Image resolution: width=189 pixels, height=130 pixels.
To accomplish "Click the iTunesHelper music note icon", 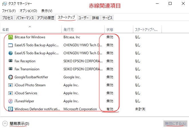I will click(11, 101).
